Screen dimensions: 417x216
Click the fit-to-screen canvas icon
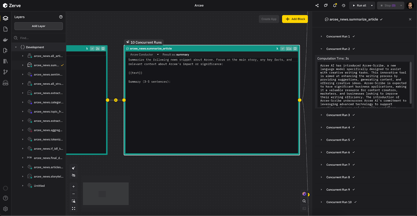pos(73,208)
